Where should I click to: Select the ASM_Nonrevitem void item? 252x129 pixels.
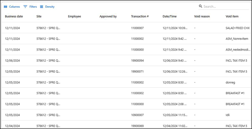237,39
